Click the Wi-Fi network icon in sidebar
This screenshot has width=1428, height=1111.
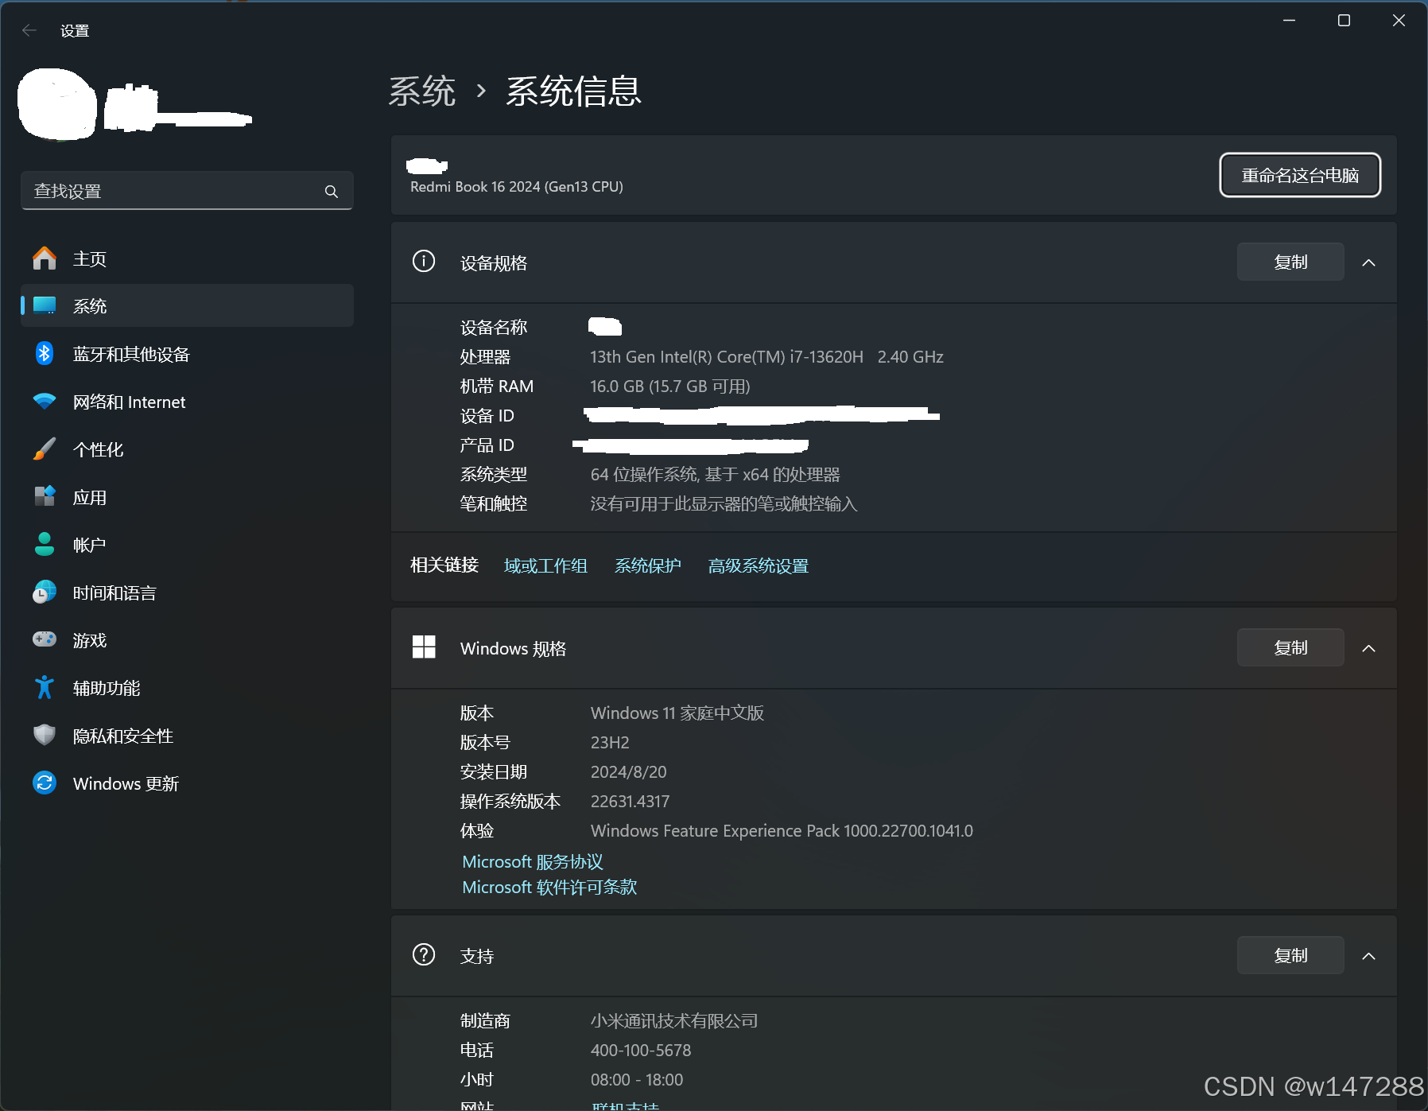click(45, 401)
